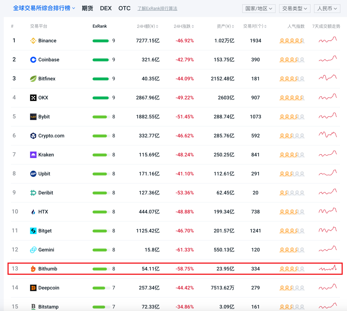This screenshot has width=347, height=311.
Task: Click HTX trading pairs 738
Action: pyautogui.click(x=255, y=212)
